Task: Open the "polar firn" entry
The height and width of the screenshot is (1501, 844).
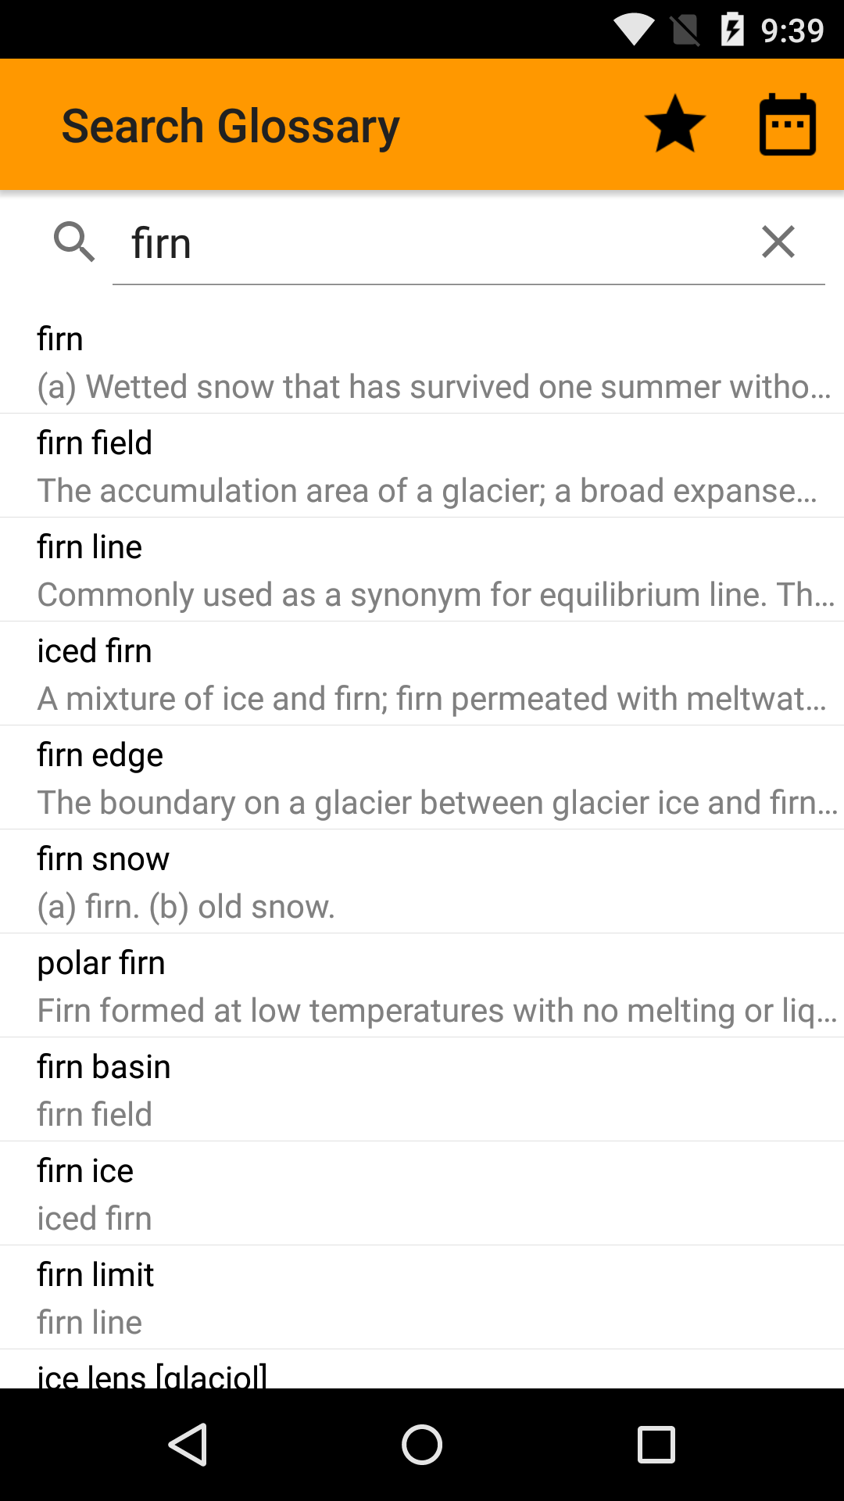Action: [422, 987]
